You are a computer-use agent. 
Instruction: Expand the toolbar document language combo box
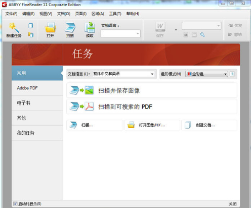click(120, 34)
